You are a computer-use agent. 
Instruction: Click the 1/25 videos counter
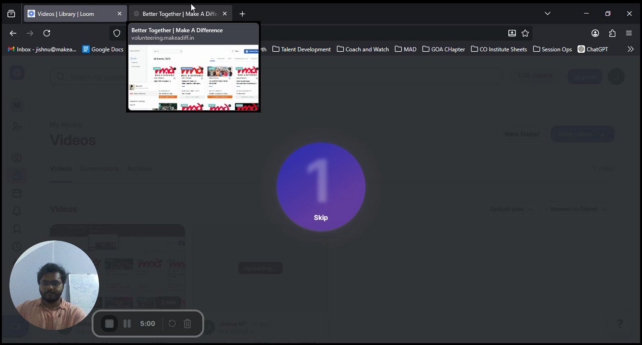pyautogui.click(x=535, y=76)
